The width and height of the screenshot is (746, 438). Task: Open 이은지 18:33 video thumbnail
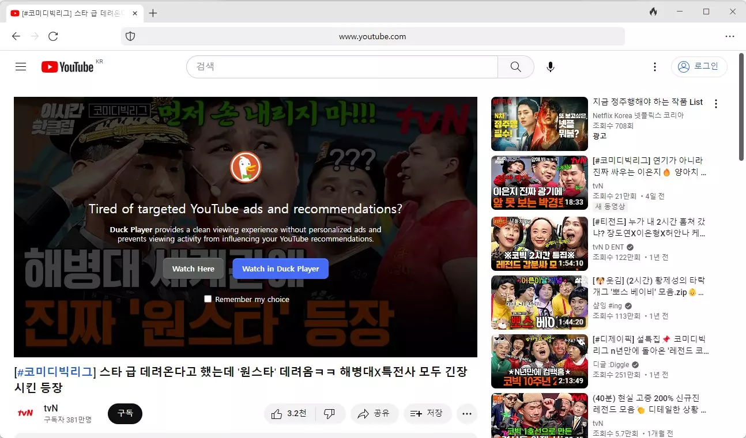coord(540,183)
